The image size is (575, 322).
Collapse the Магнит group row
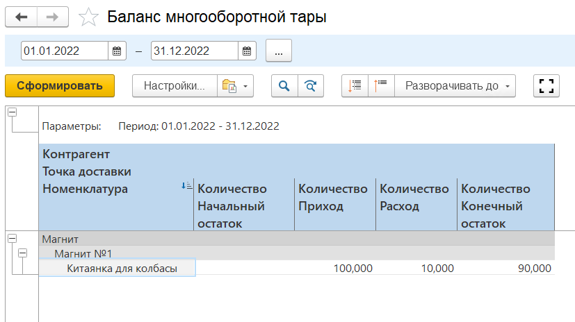pos(12,238)
